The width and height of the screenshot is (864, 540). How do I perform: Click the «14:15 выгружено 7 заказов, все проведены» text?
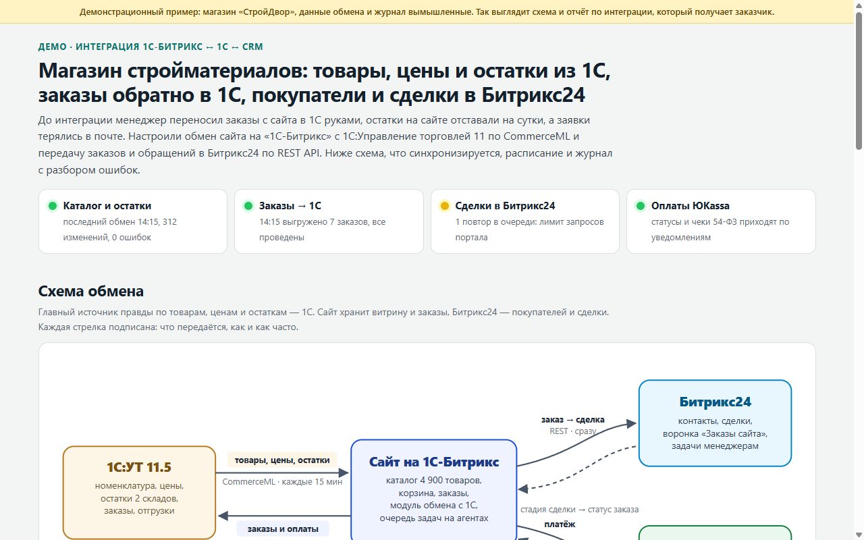coord(323,230)
